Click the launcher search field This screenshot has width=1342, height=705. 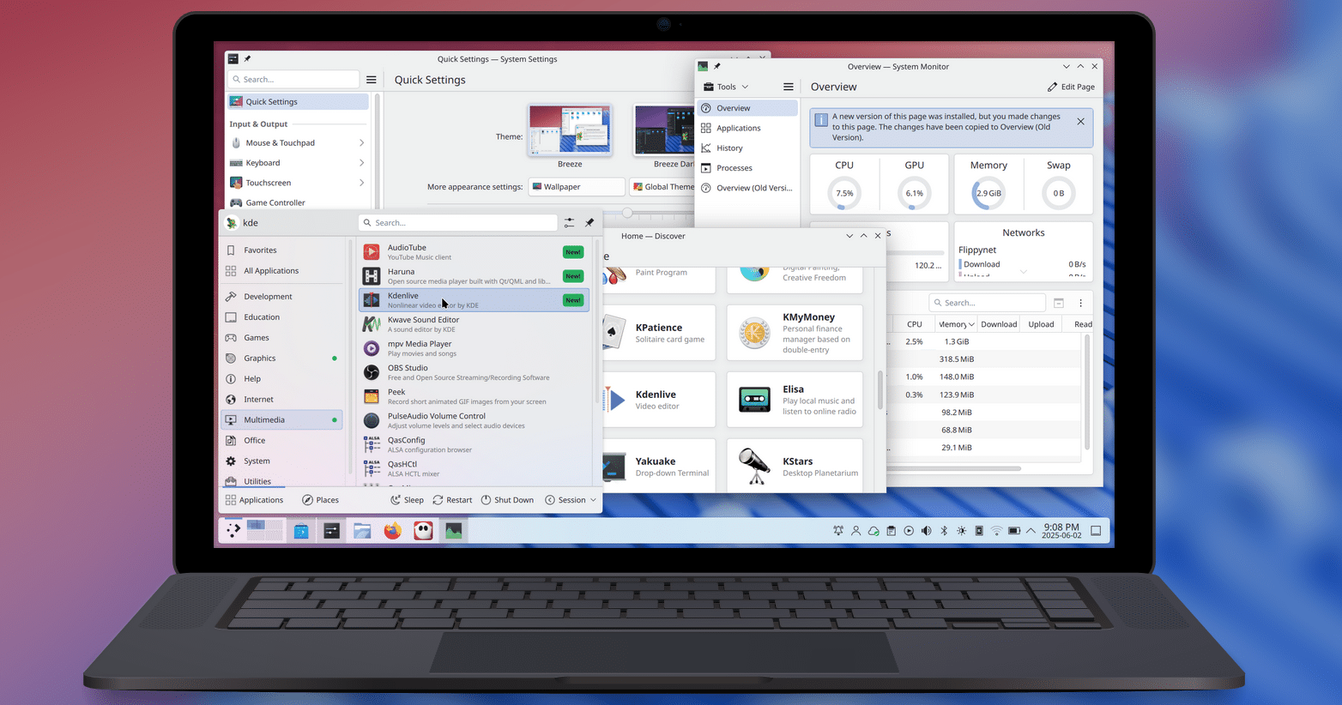coord(458,223)
